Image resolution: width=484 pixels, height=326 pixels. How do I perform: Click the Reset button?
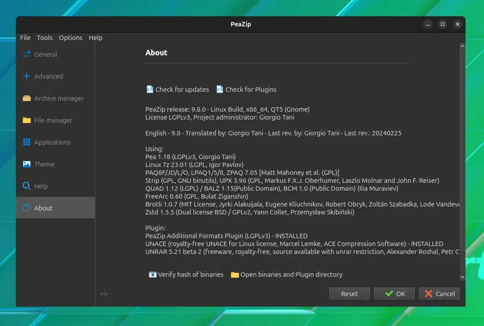pyautogui.click(x=350, y=293)
